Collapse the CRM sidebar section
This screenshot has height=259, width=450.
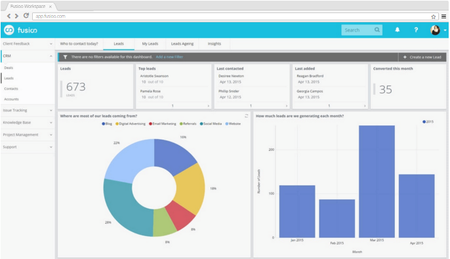(28, 56)
